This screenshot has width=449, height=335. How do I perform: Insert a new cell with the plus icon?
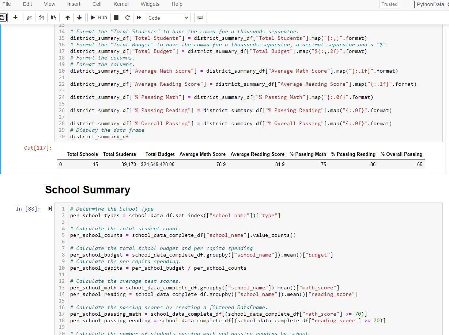pos(15,17)
